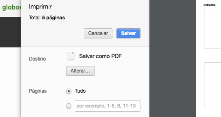Open destination options via Alterar… button

pyautogui.click(x=80, y=71)
